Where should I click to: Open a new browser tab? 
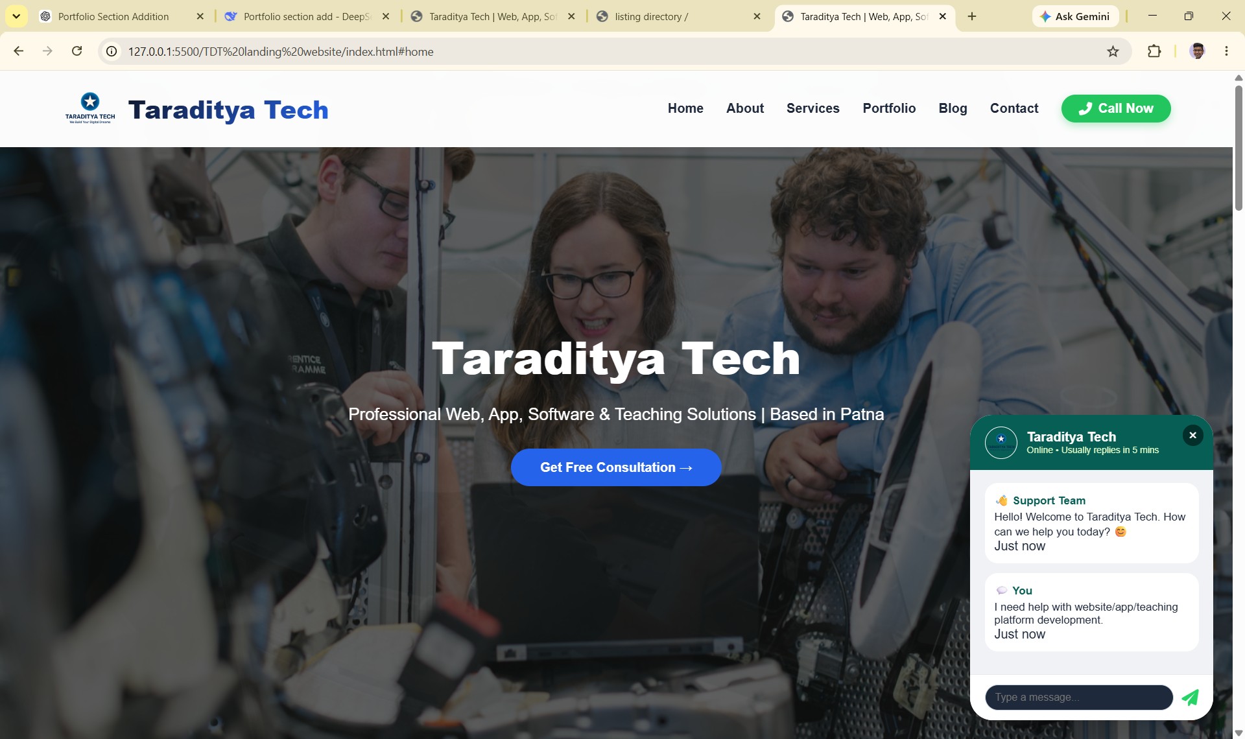pos(971,16)
